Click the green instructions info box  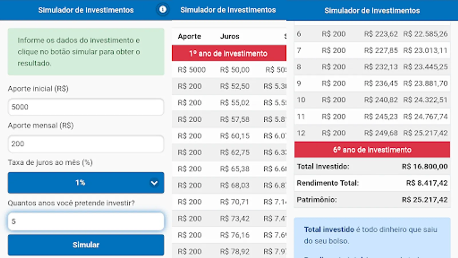pyautogui.click(x=86, y=52)
